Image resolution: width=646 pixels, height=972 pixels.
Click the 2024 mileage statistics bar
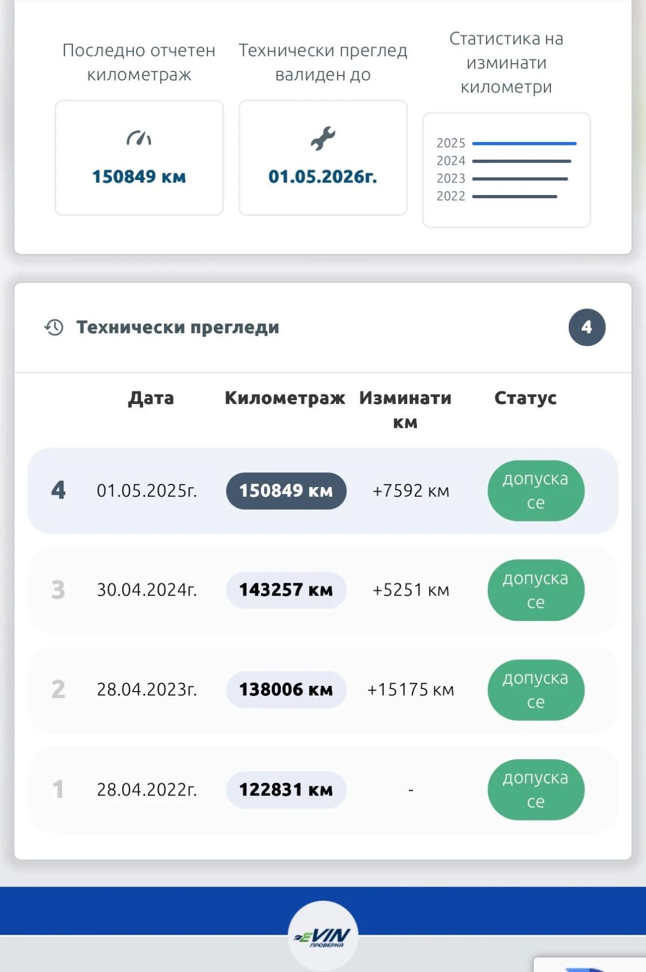pos(521,161)
